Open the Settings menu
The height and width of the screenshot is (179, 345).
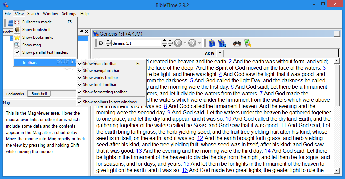coord(69,13)
